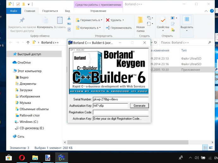Expand the Удалить dropdown arrow
This screenshot has width=218, height=163.
(x=123, y=20)
